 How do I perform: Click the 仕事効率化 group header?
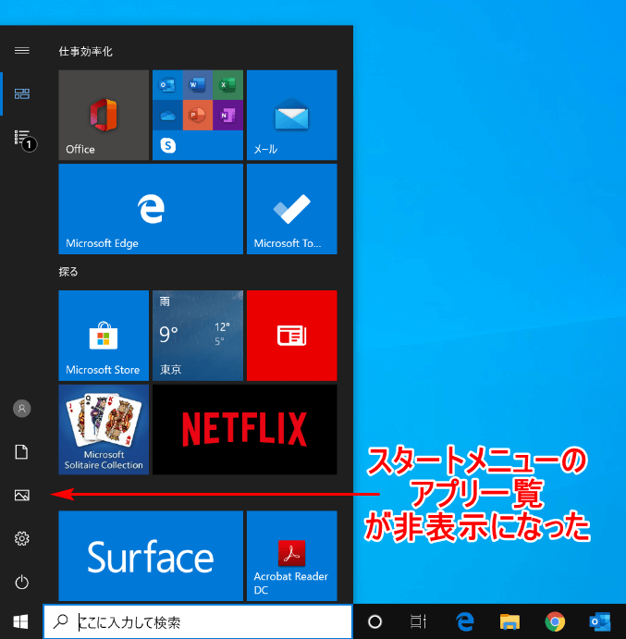click(86, 52)
